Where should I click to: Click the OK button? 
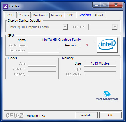(x=110, y=115)
